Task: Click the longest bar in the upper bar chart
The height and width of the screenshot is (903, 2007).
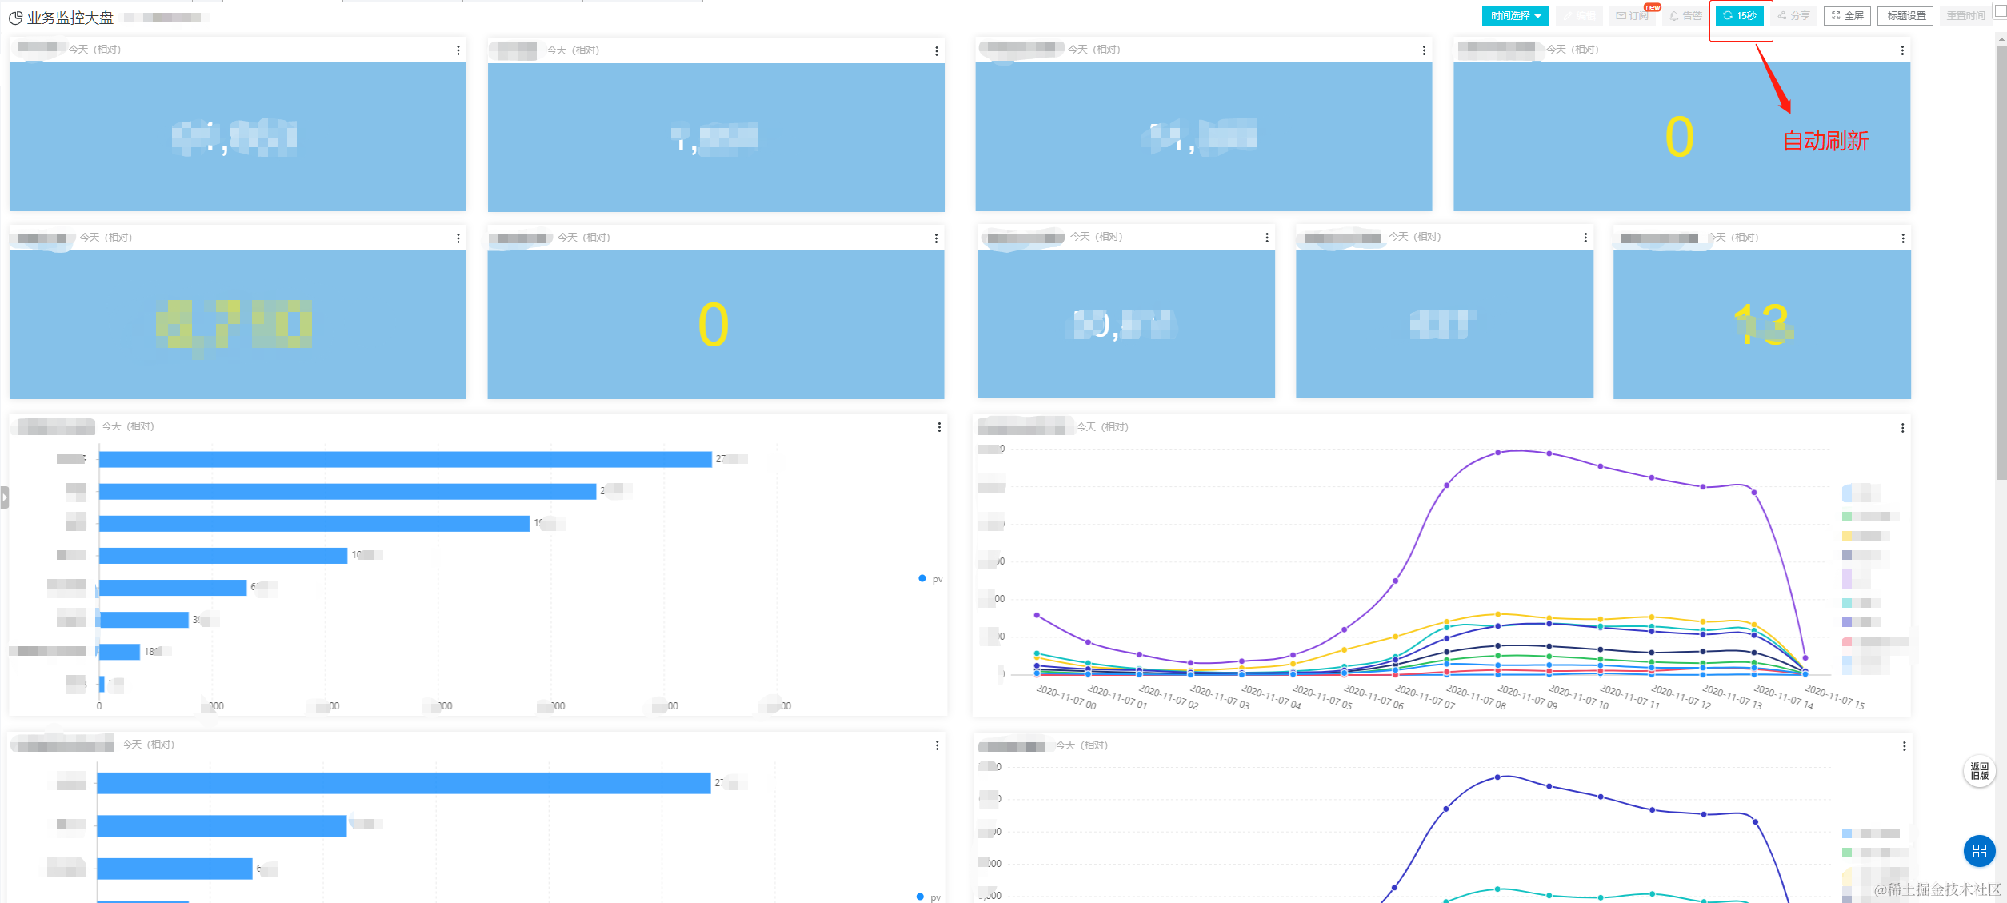Action: click(405, 459)
